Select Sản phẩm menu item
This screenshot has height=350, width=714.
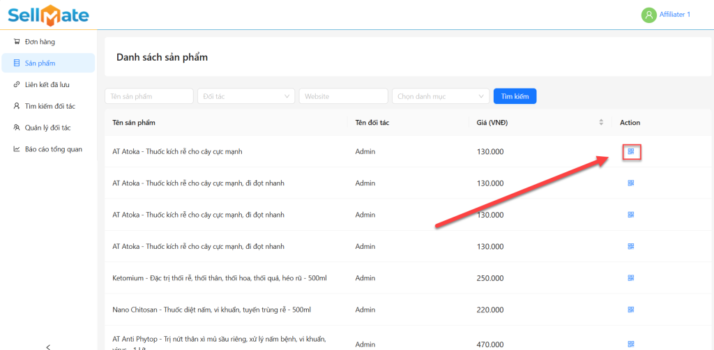40,63
